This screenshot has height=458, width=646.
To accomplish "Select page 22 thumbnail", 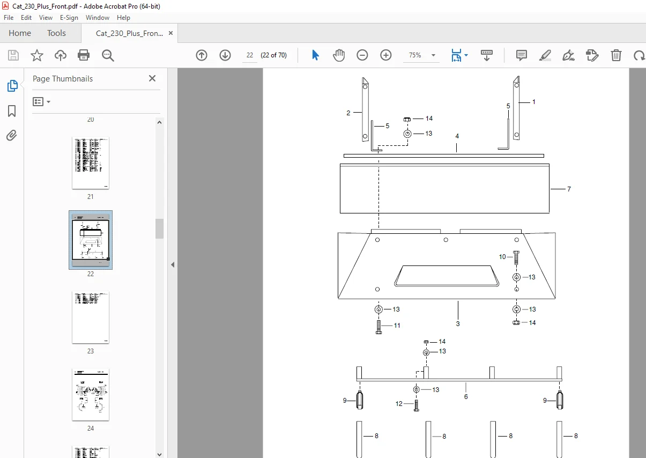I will click(91, 240).
